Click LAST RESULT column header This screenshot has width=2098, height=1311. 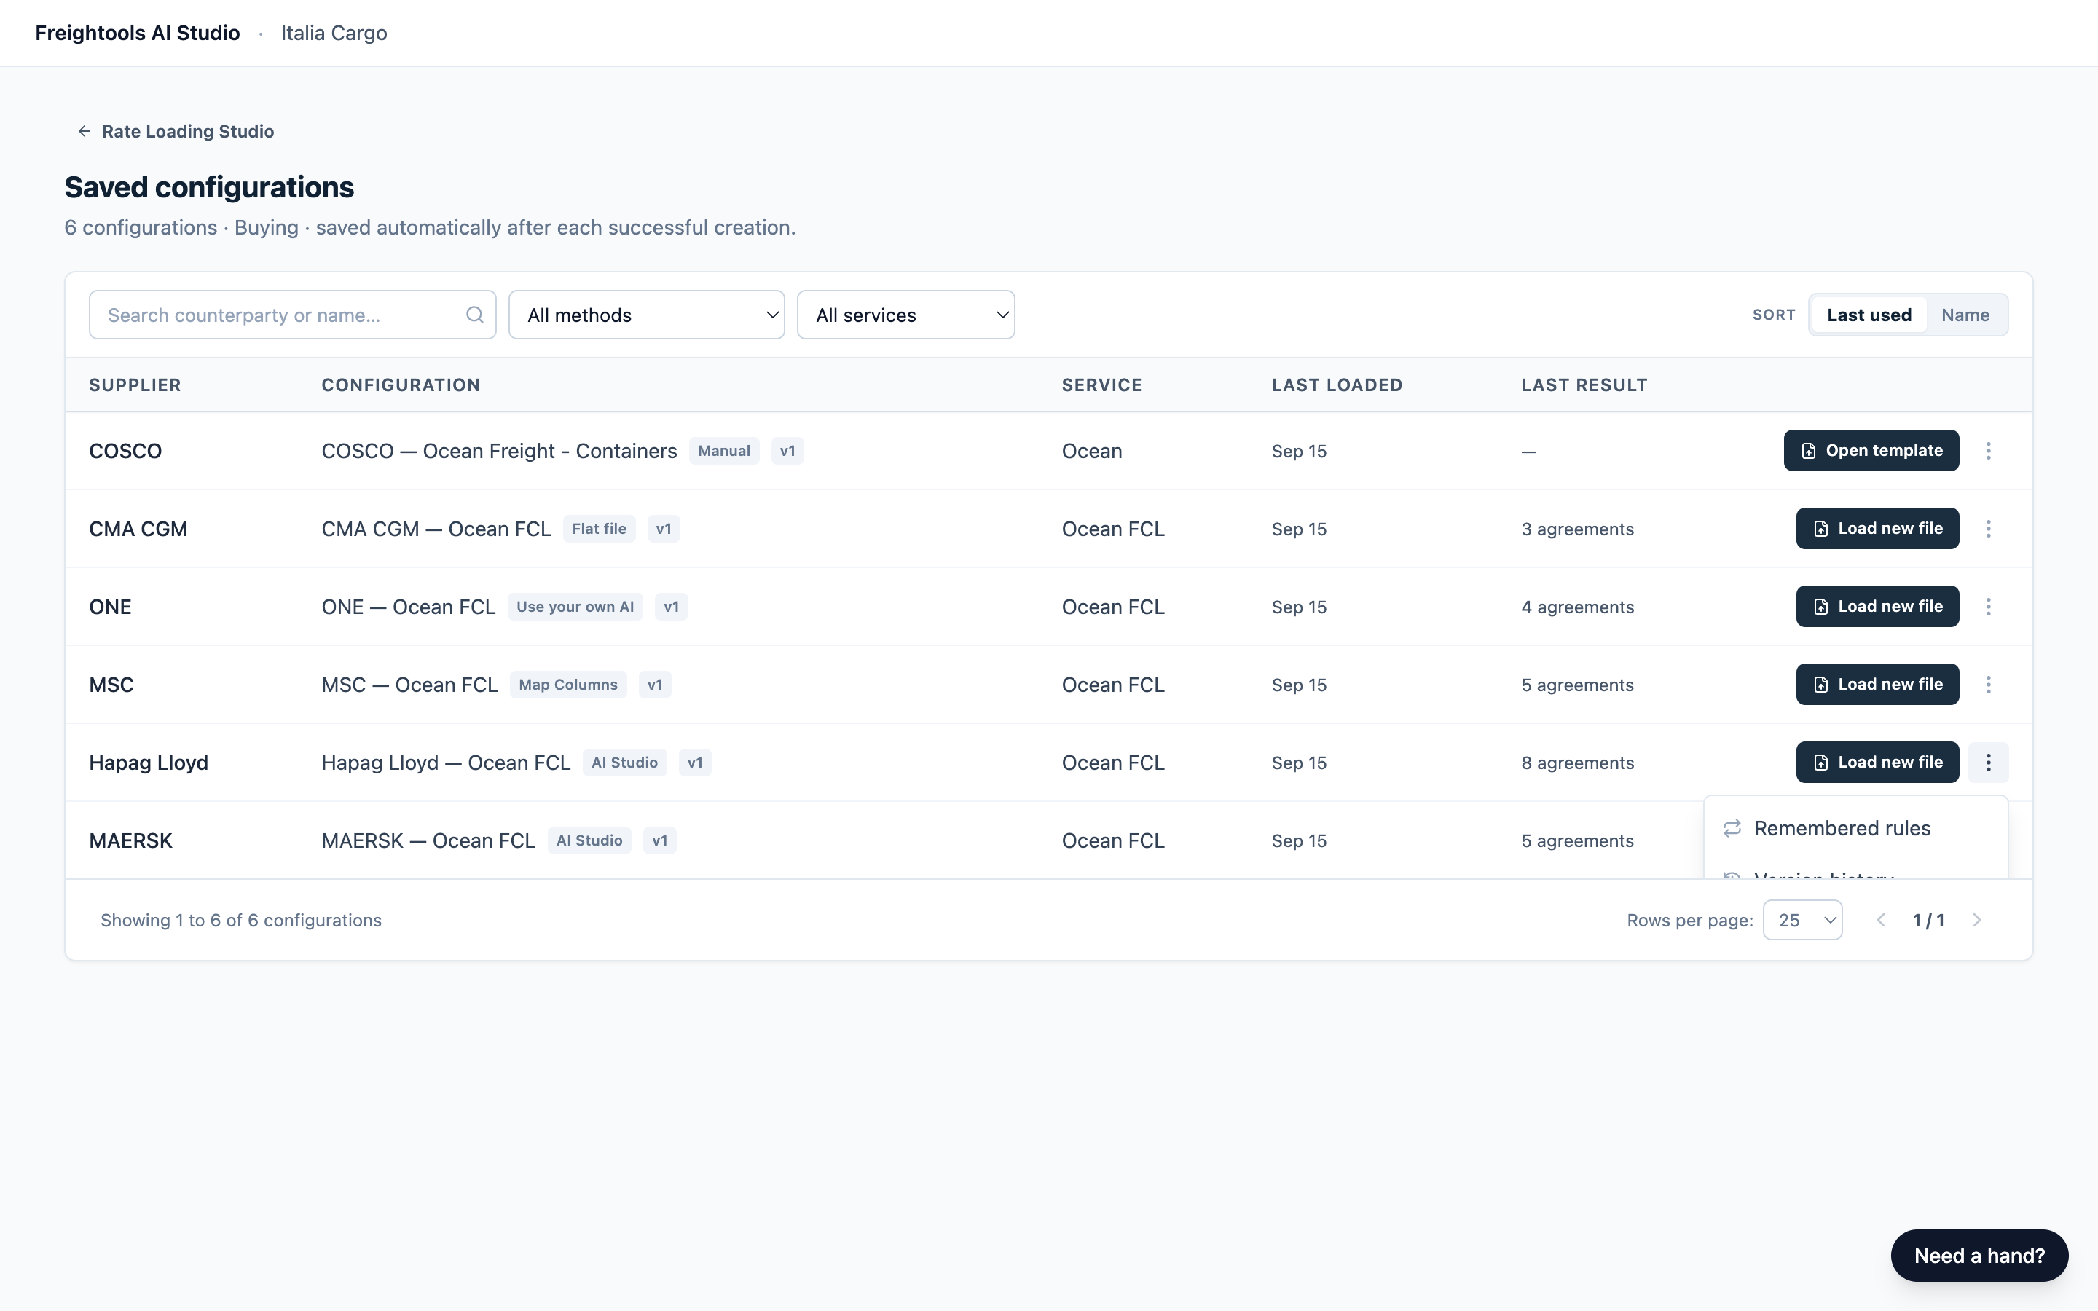(x=1584, y=385)
